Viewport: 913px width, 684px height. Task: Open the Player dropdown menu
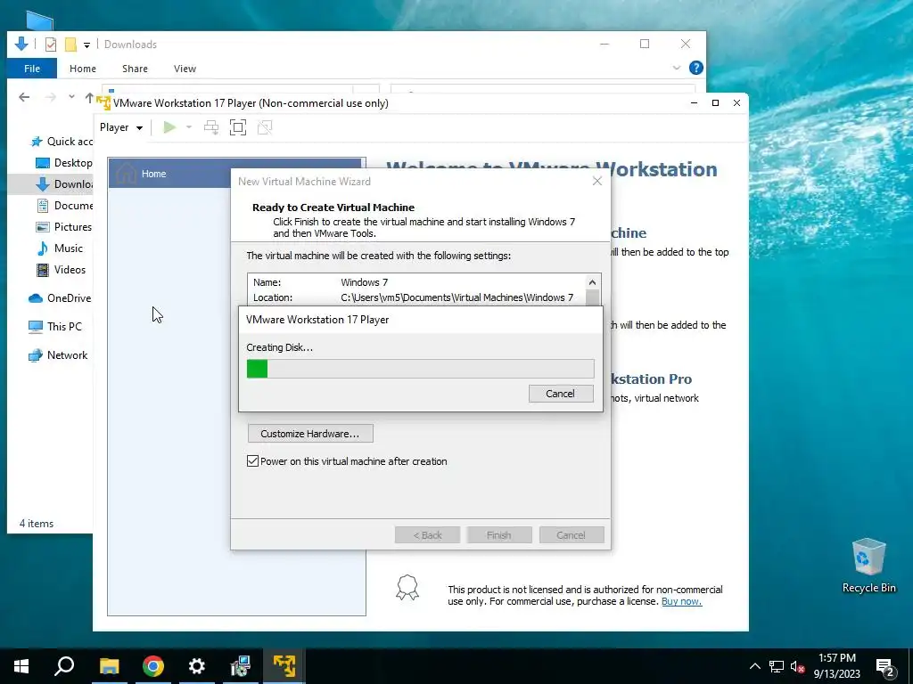tap(121, 127)
